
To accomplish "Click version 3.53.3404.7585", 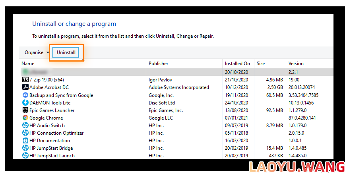I will [303, 95].
